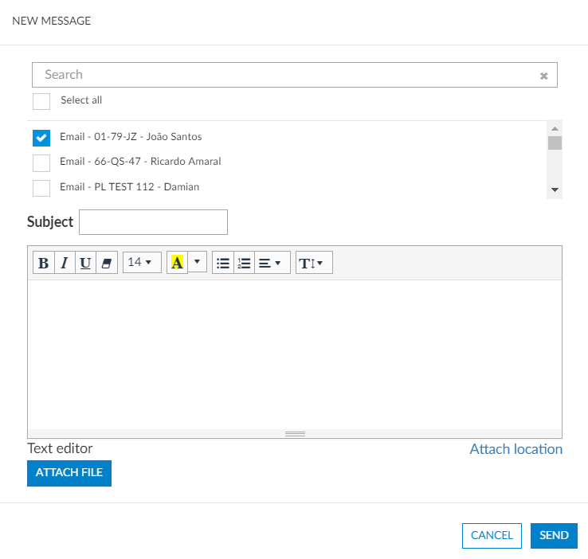Screen dimensions: 588x559
Task: Apply italic text formatting
Action: coord(65,263)
